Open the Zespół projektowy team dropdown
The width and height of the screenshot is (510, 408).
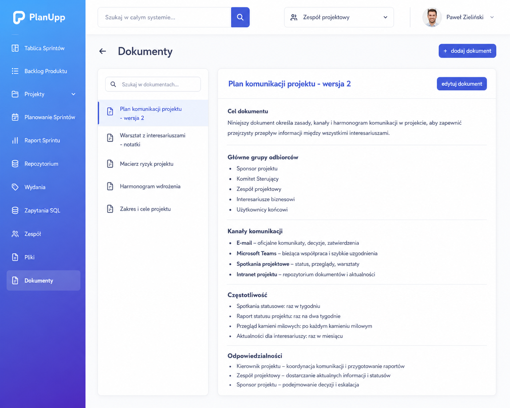click(339, 17)
